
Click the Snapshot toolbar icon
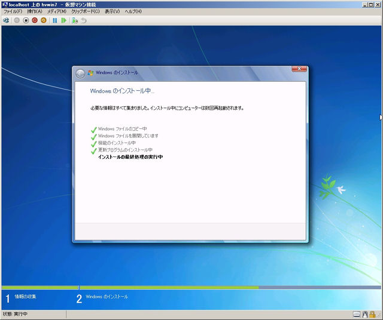point(75,20)
